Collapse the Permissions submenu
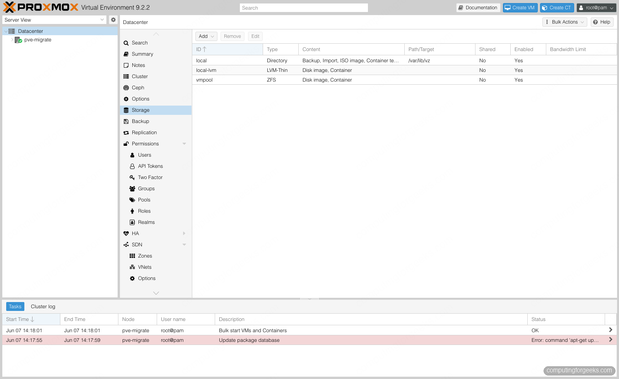The width and height of the screenshot is (619, 379). pyautogui.click(x=184, y=144)
